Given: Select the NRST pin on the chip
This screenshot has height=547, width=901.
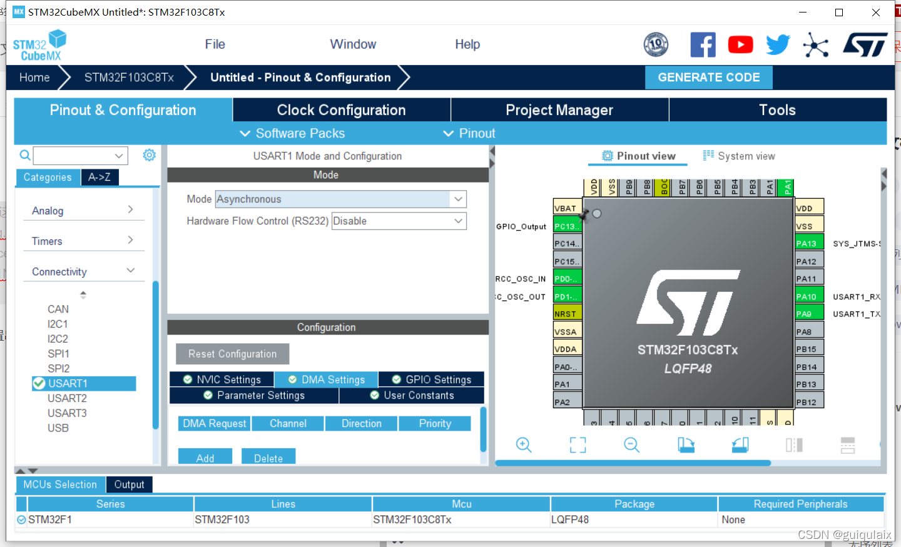Looking at the screenshot, I should [x=568, y=313].
